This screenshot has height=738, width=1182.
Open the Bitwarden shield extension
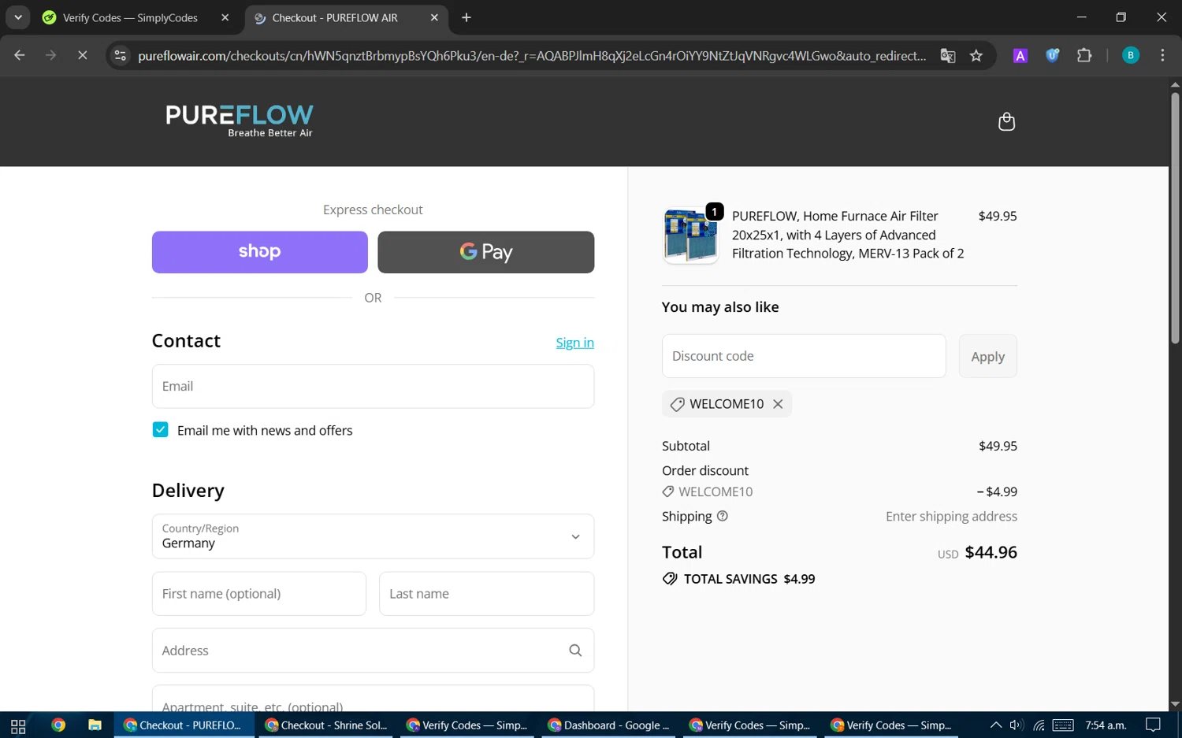point(1052,55)
